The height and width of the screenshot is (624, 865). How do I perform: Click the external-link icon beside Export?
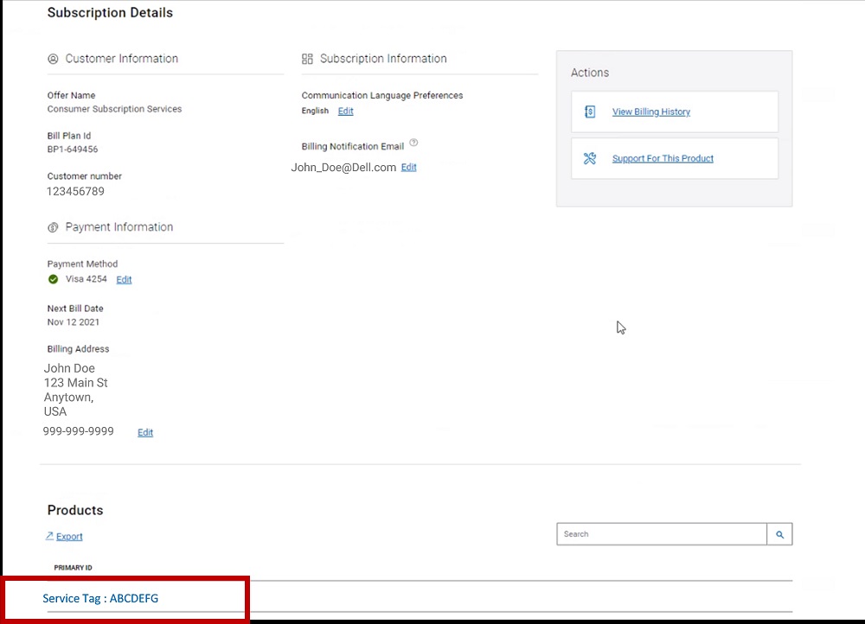49,536
